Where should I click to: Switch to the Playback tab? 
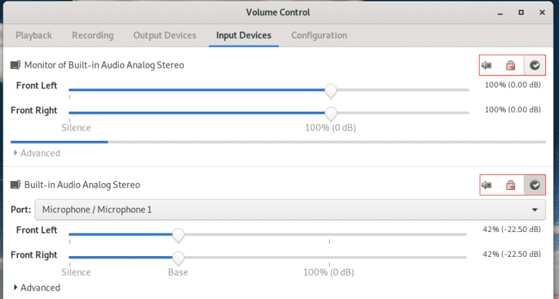[x=34, y=35]
